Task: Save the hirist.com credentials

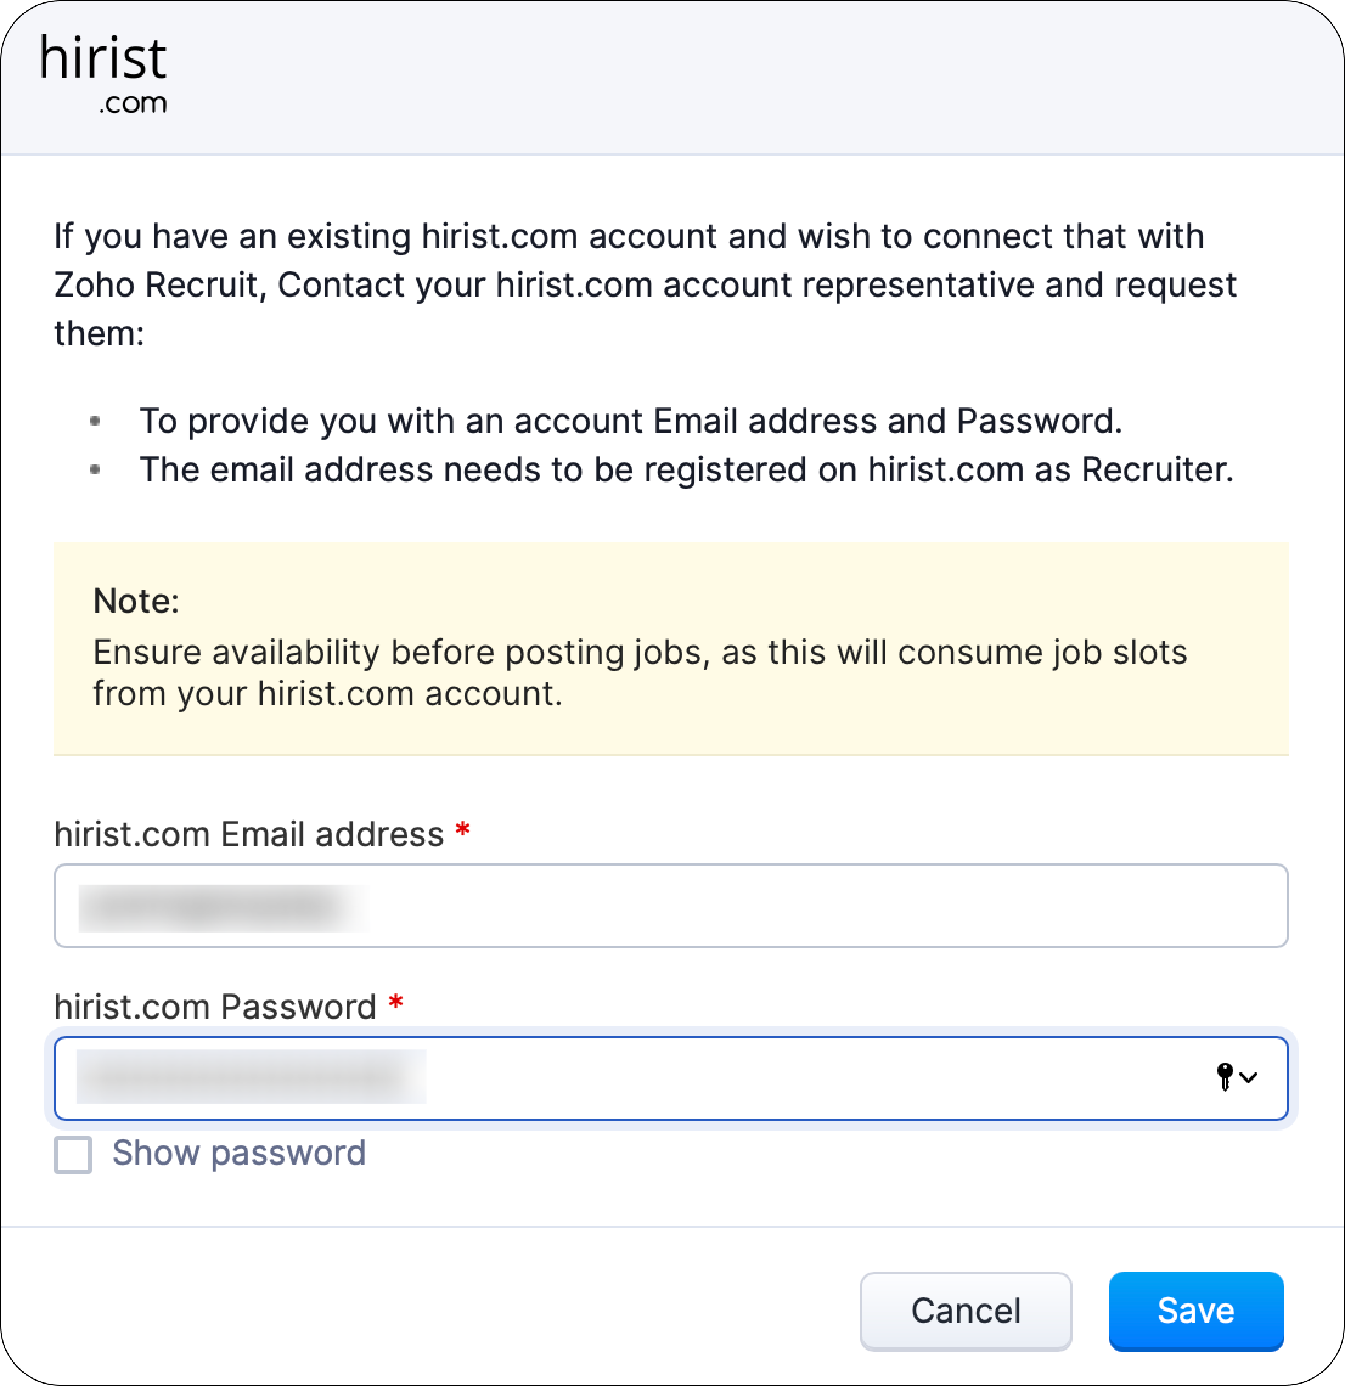Action: (1195, 1311)
